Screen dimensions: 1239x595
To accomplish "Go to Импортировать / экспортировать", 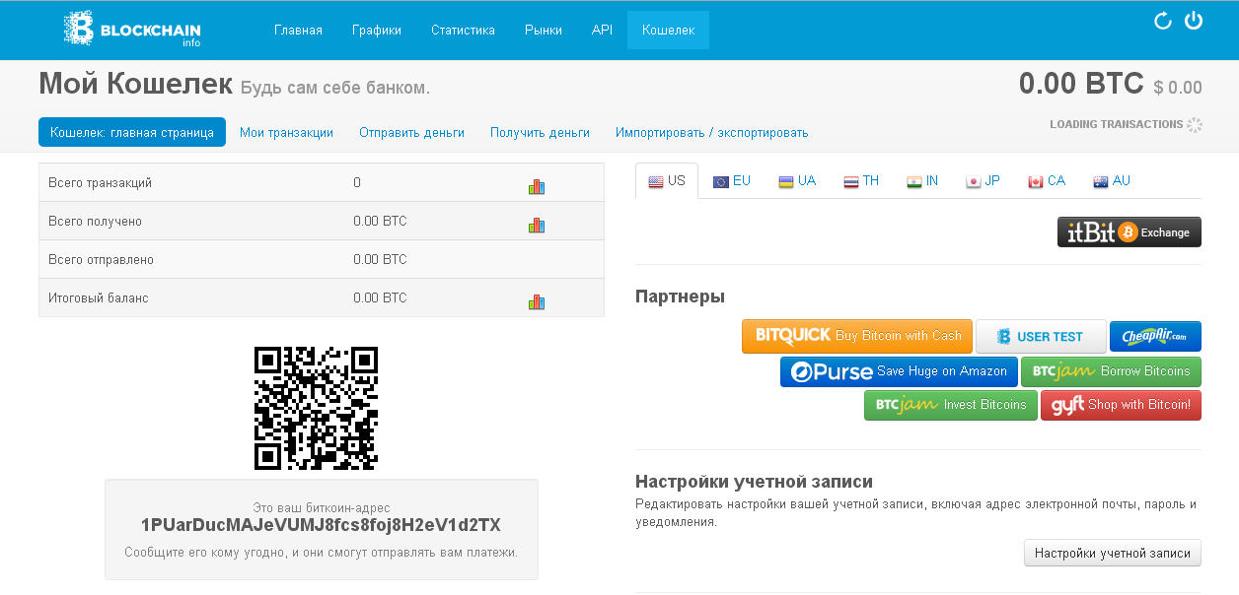I will coord(711,132).
